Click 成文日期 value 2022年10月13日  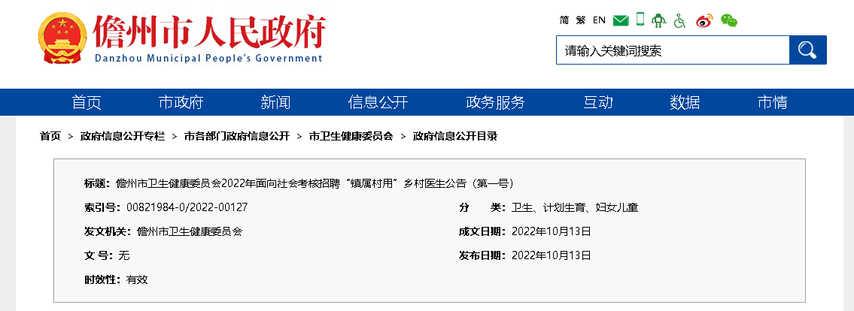coord(552,231)
